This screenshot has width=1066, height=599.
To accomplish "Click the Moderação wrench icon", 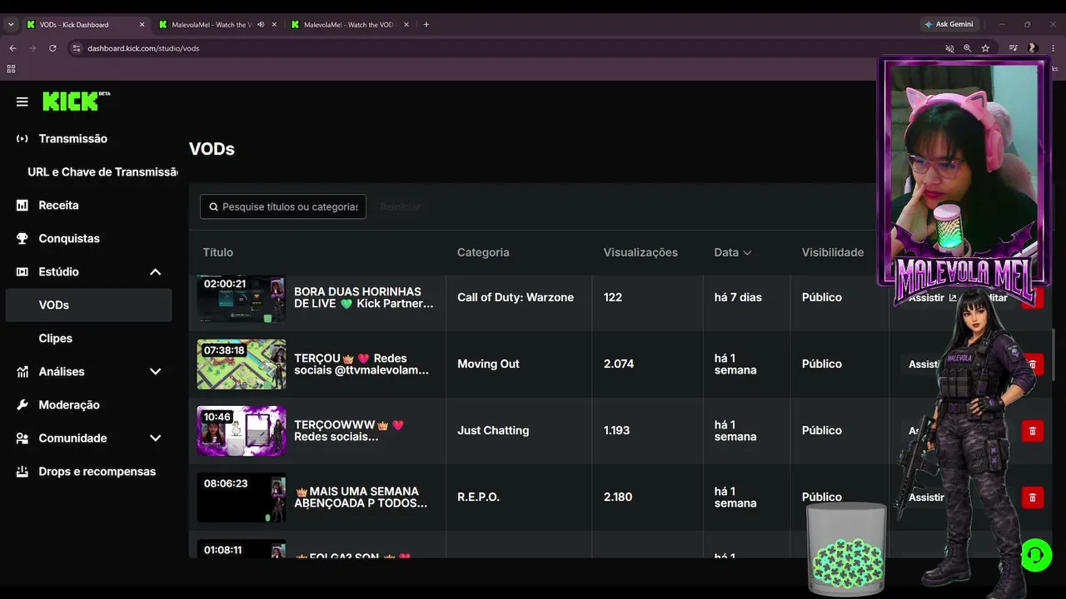I will [22, 405].
